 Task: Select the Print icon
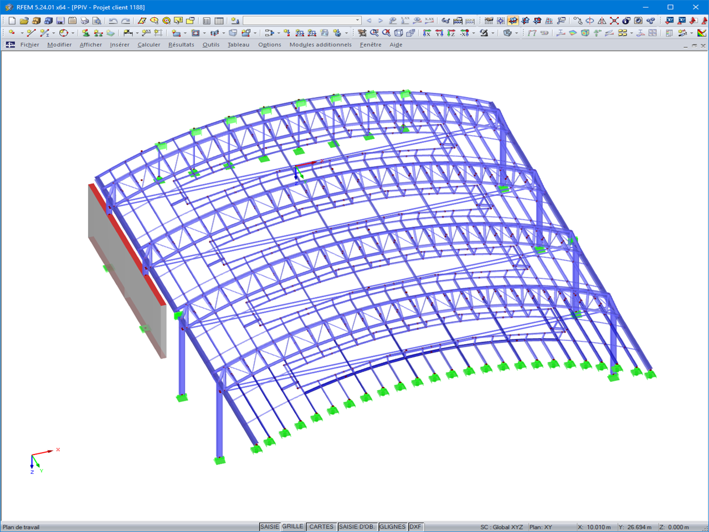pos(83,21)
